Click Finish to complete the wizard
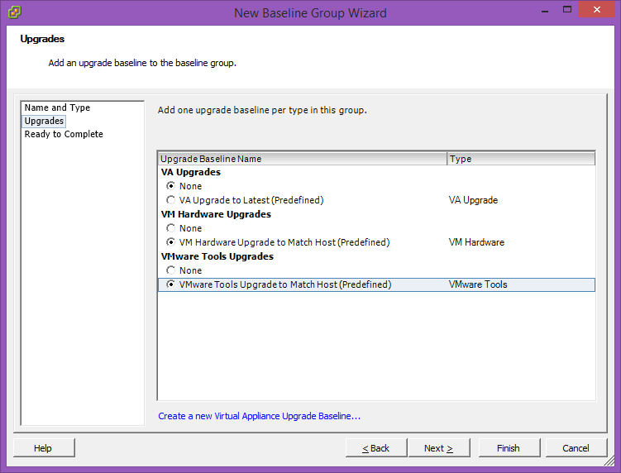The height and width of the screenshot is (473, 621). tap(509, 448)
